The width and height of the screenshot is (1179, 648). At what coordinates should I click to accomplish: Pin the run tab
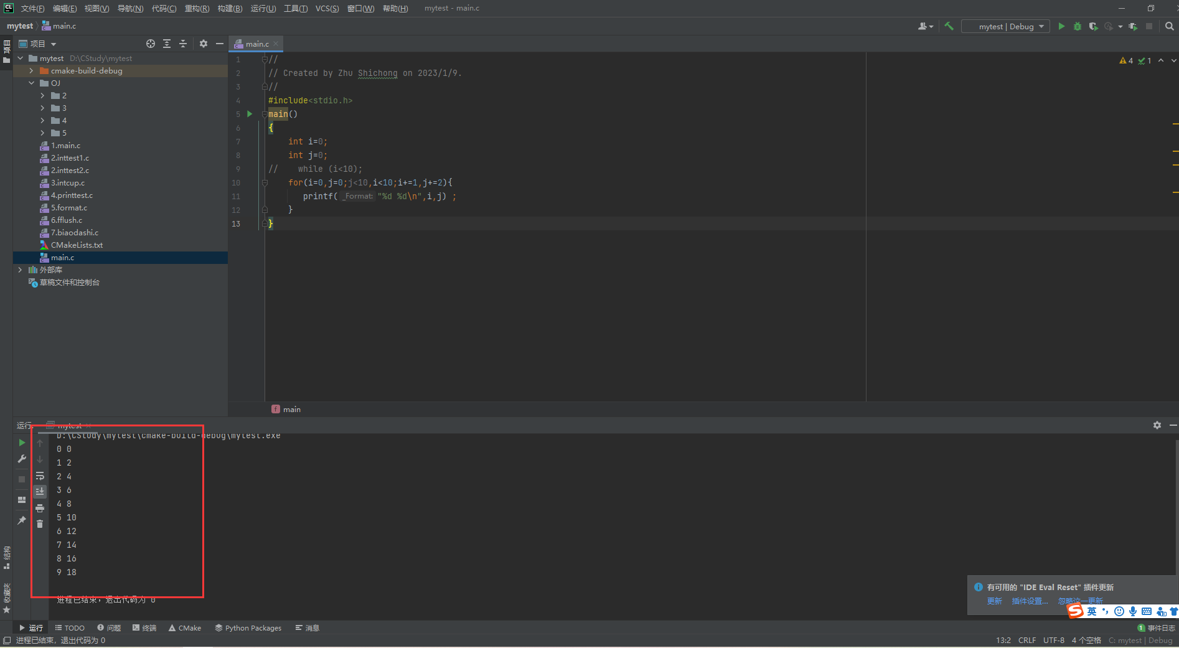point(22,520)
